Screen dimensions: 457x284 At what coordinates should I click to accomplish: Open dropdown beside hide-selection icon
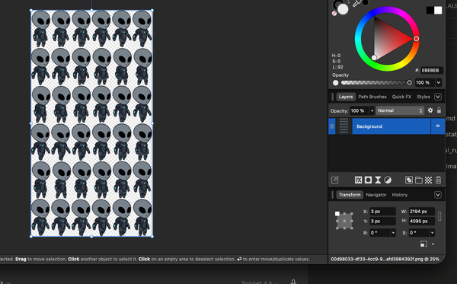(x=433, y=244)
